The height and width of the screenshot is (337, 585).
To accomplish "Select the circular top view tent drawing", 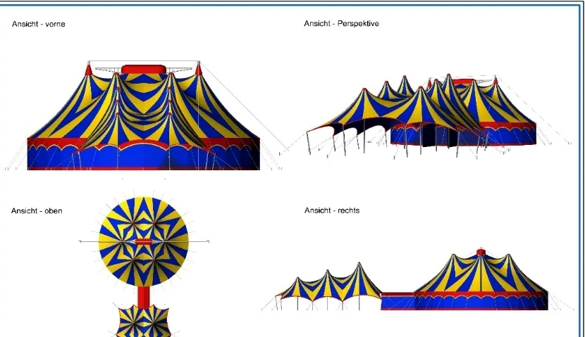I will click(x=144, y=241).
